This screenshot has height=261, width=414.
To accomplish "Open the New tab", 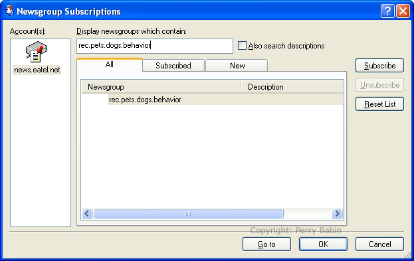I will point(237,66).
